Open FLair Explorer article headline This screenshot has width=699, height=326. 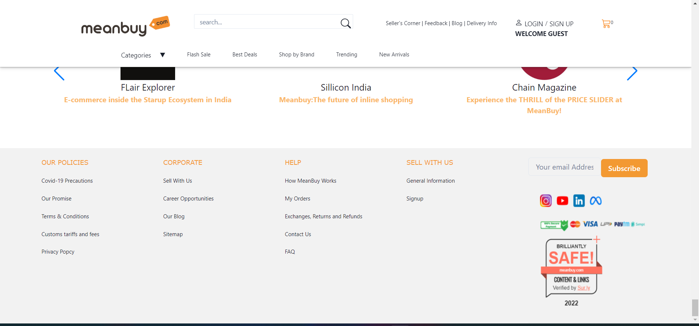(x=148, y=100)
